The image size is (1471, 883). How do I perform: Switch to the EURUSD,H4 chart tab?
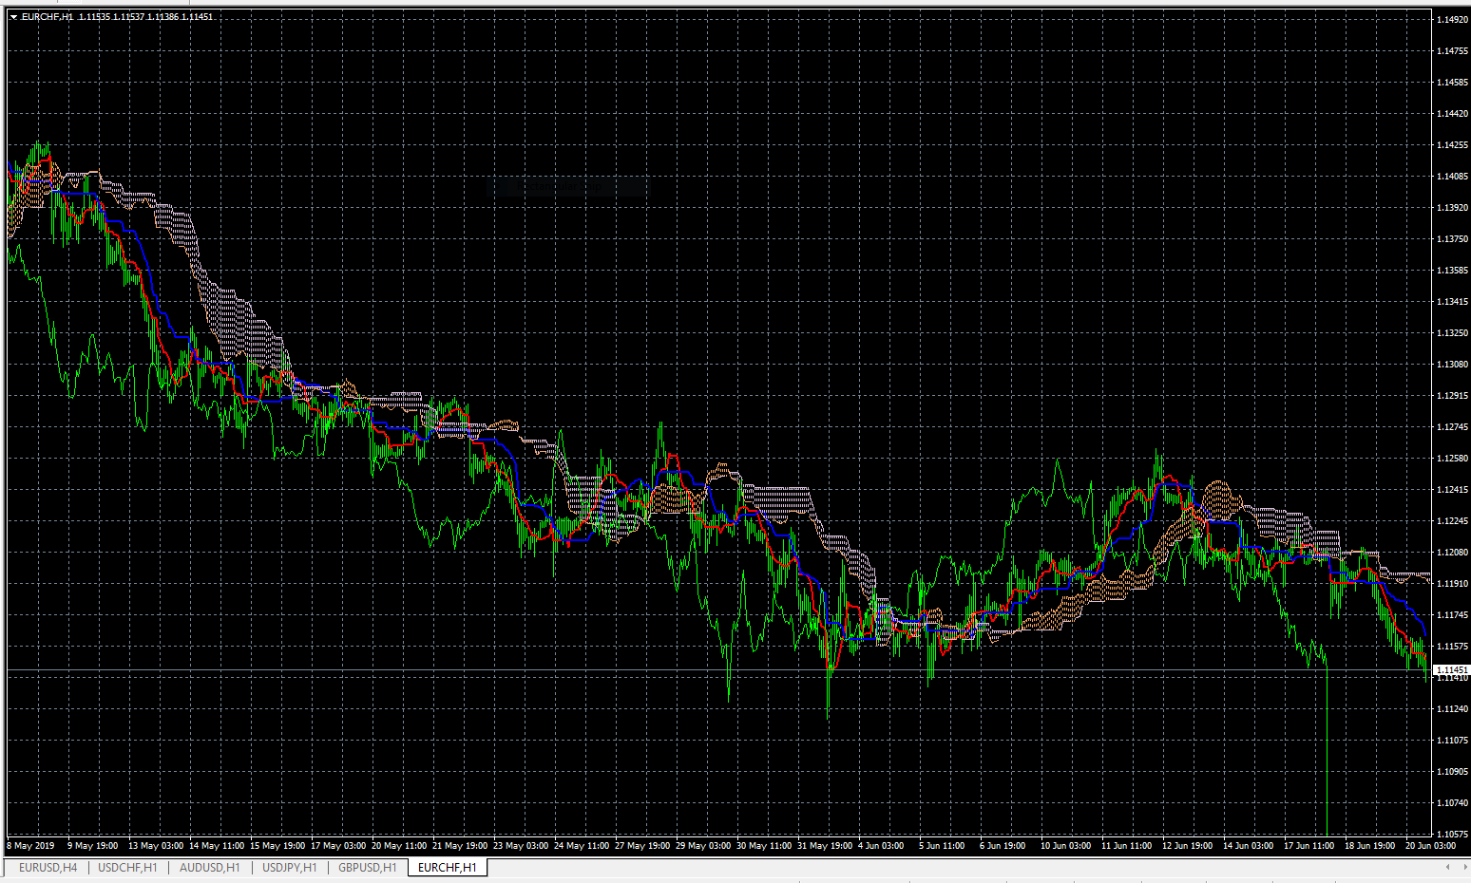[48, 867]
